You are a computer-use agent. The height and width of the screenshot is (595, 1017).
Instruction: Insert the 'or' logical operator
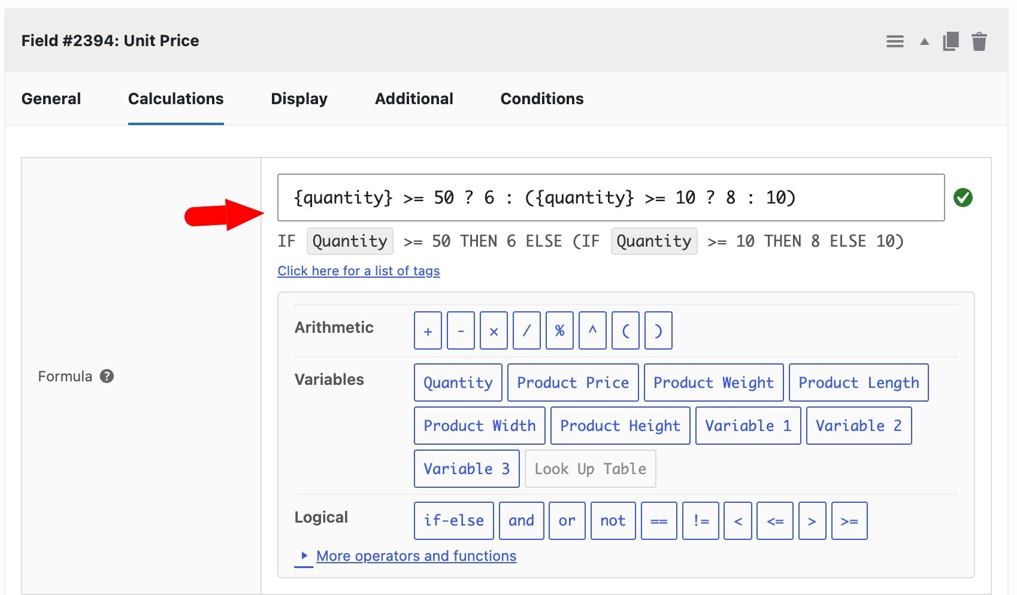pos(567,521)
